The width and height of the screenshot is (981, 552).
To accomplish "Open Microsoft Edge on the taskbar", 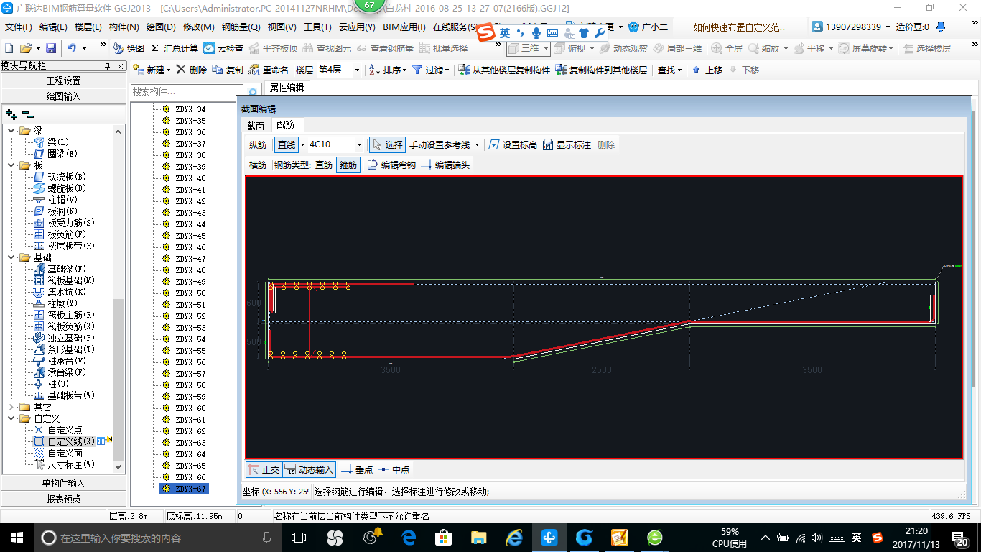I will 409,537.
